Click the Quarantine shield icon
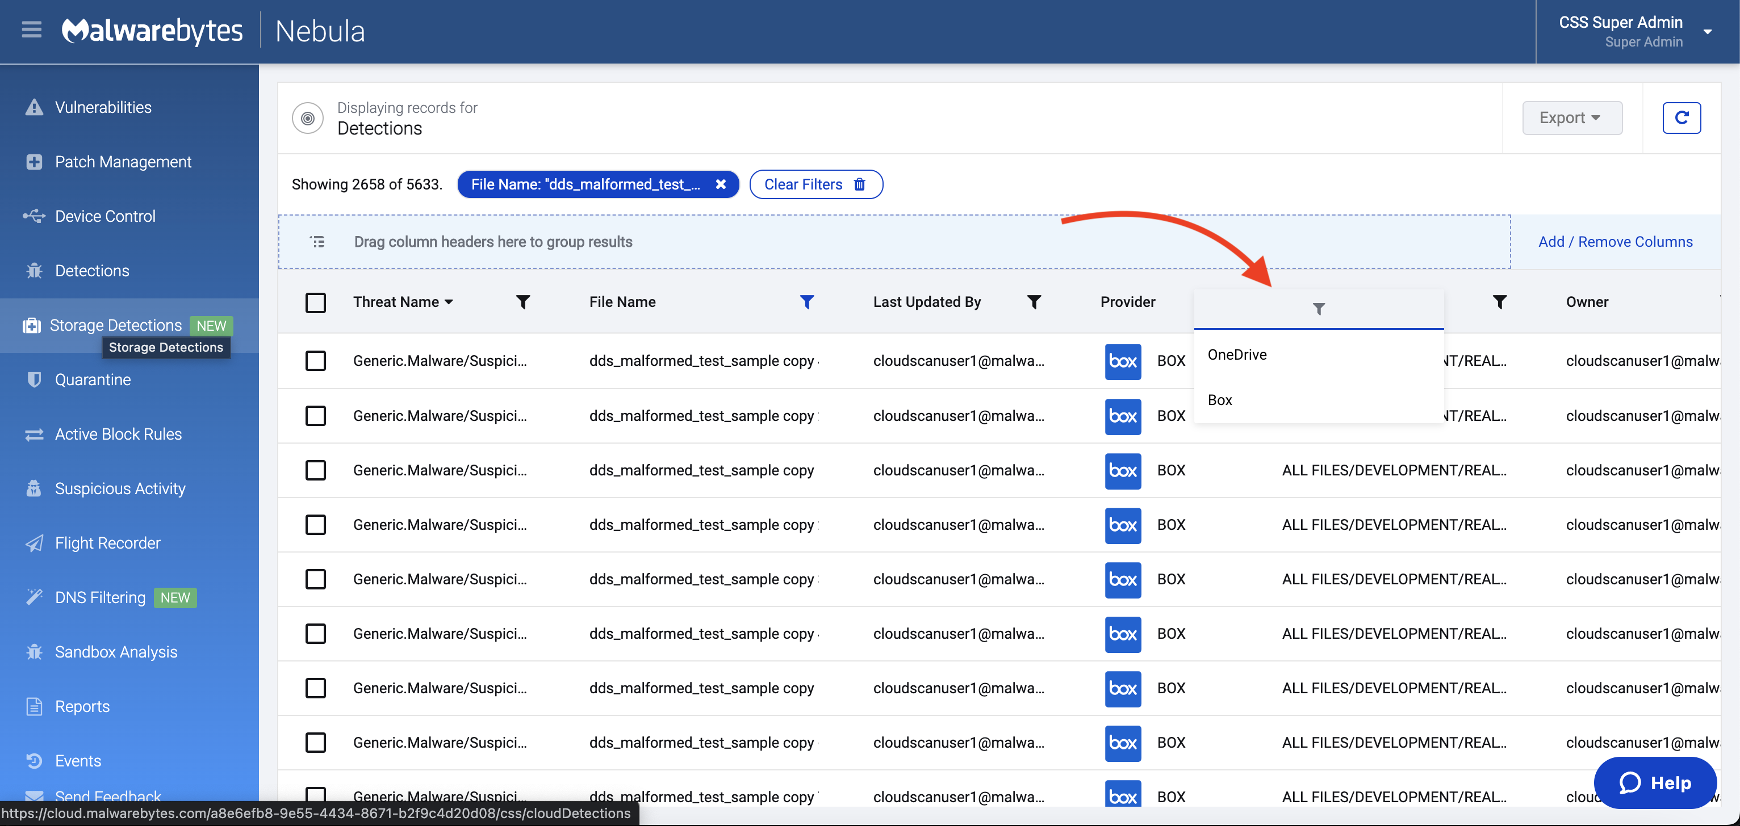Image resolution: width=1740 pixels, height=826 pixels. click(34, 380)
